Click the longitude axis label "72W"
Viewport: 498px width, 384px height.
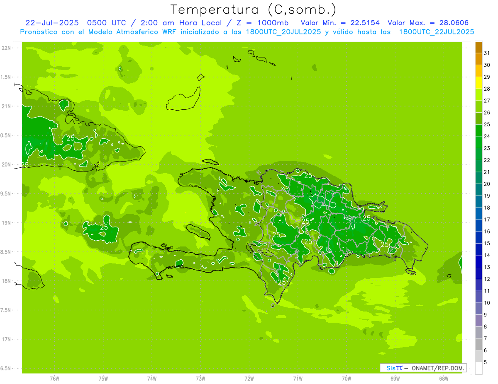click(249, 379)
